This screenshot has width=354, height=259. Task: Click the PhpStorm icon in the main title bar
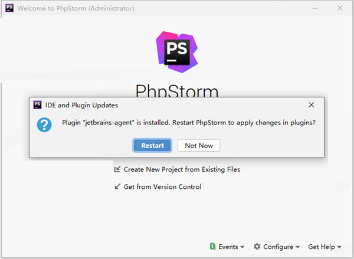click(x=8, y=8)
